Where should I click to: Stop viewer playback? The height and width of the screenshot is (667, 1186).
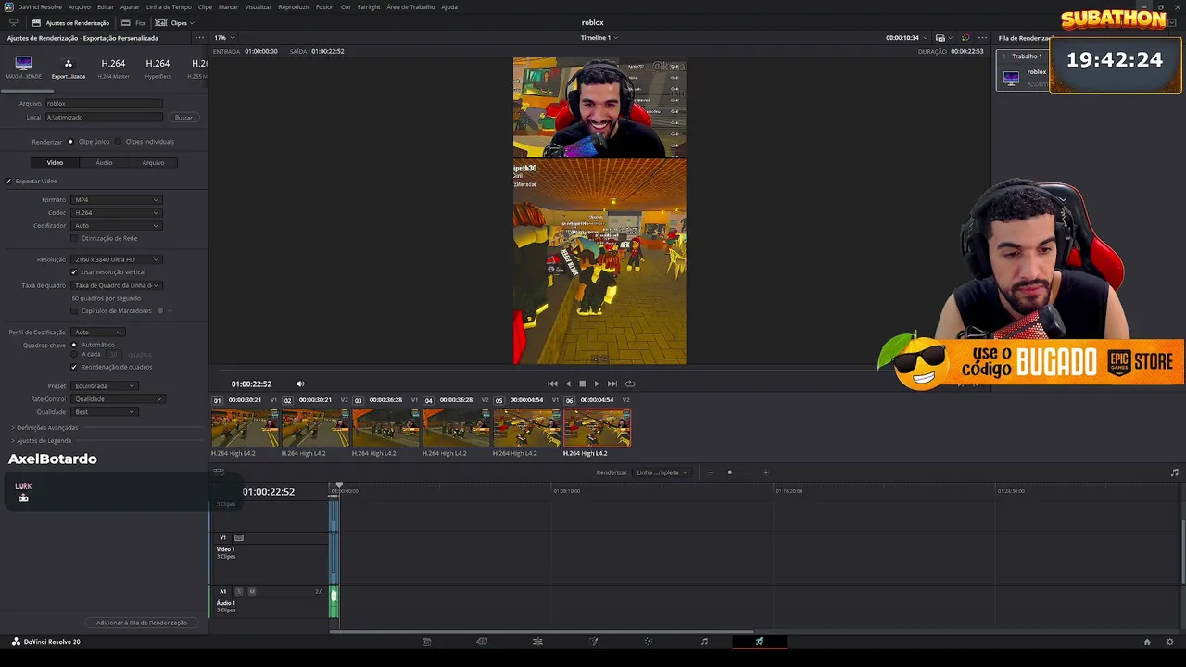582,384
